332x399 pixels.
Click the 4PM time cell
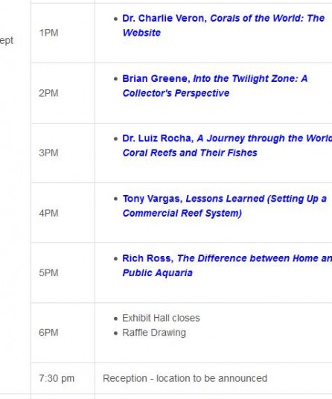point(63,213)
